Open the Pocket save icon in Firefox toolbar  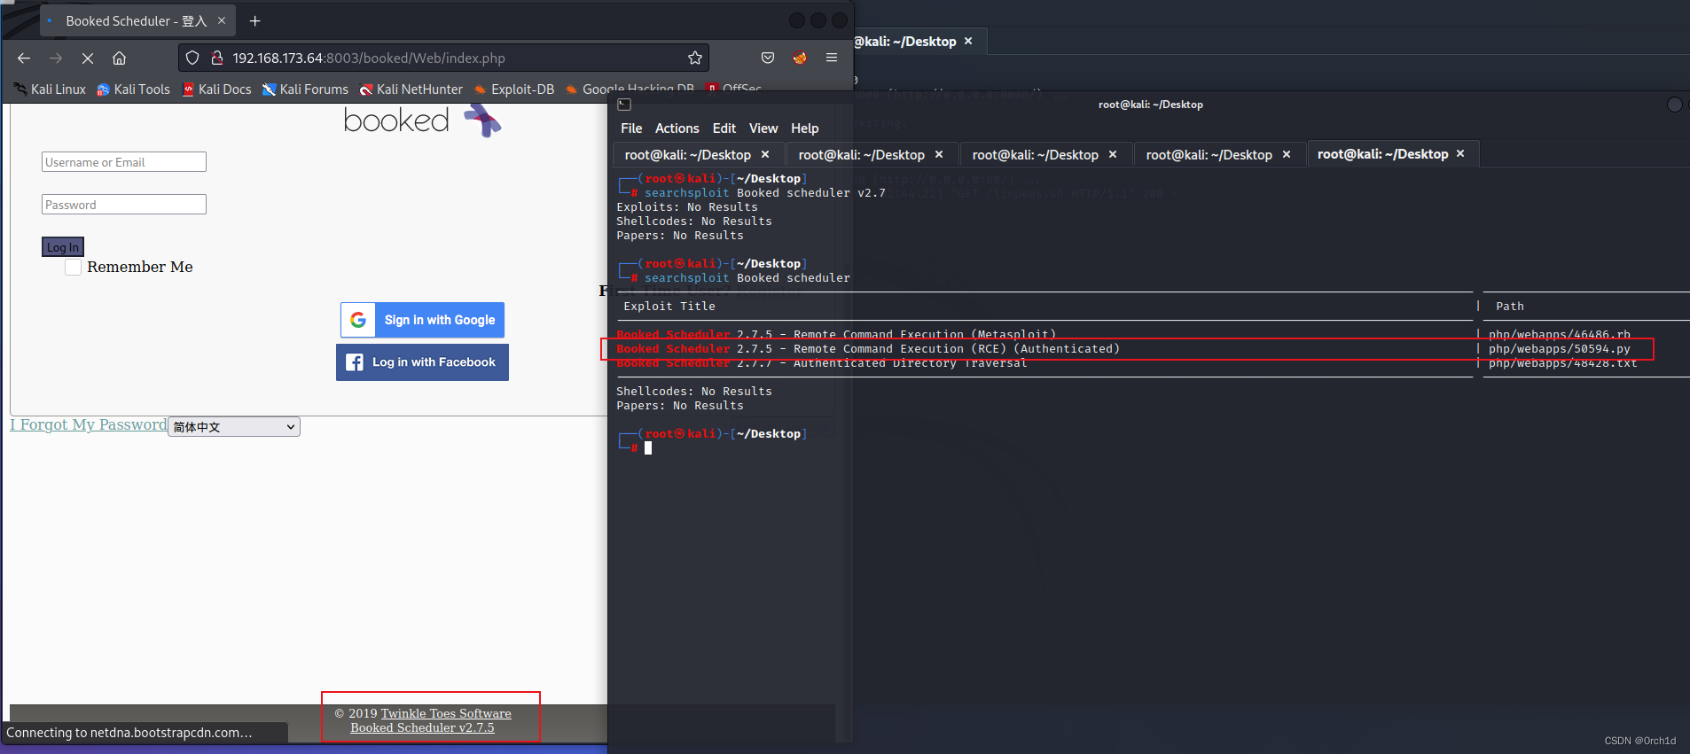coord(768,58)
